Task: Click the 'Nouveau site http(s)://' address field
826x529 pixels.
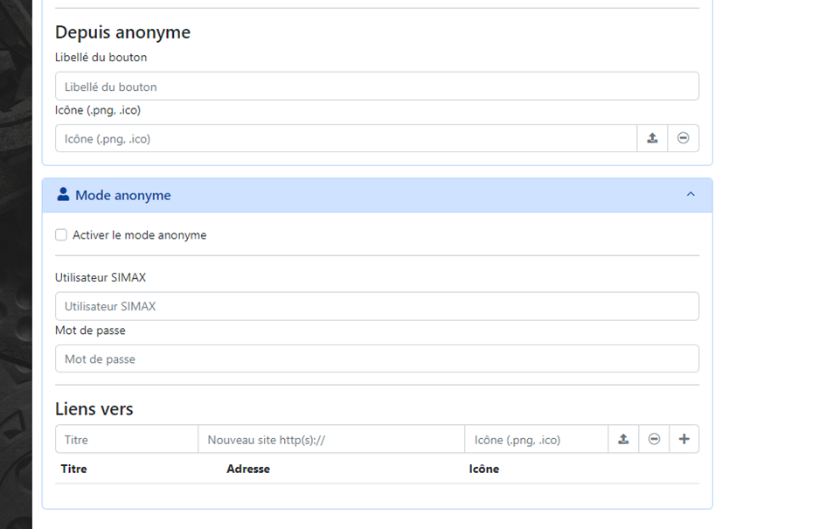Action: [331, 439]
